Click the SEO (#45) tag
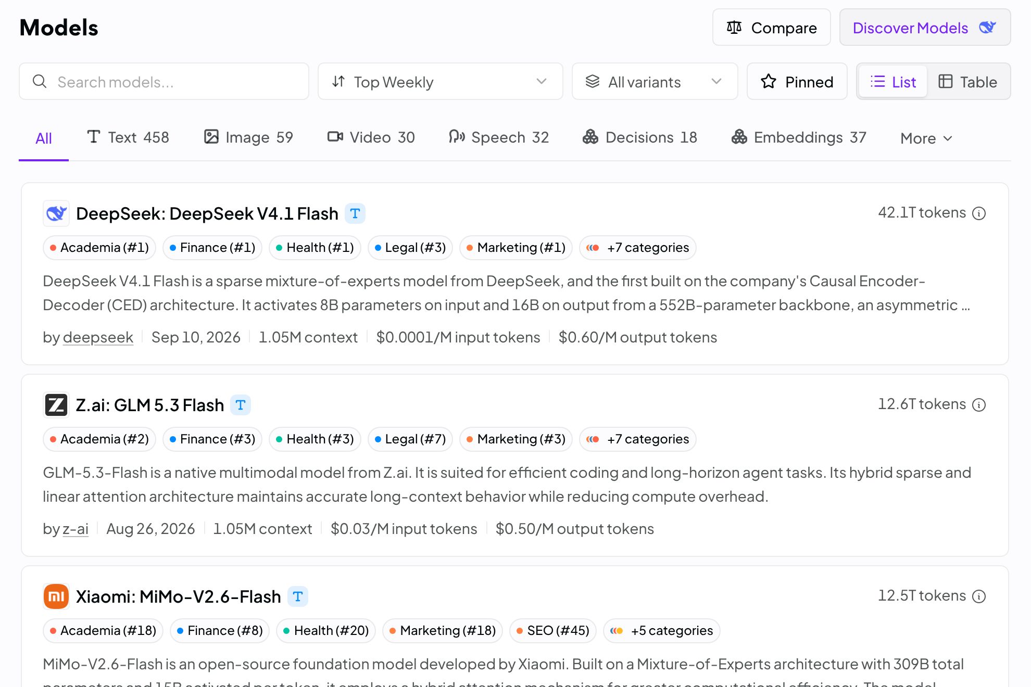This screenshot has height=687, width=1031. pos(553,631)
